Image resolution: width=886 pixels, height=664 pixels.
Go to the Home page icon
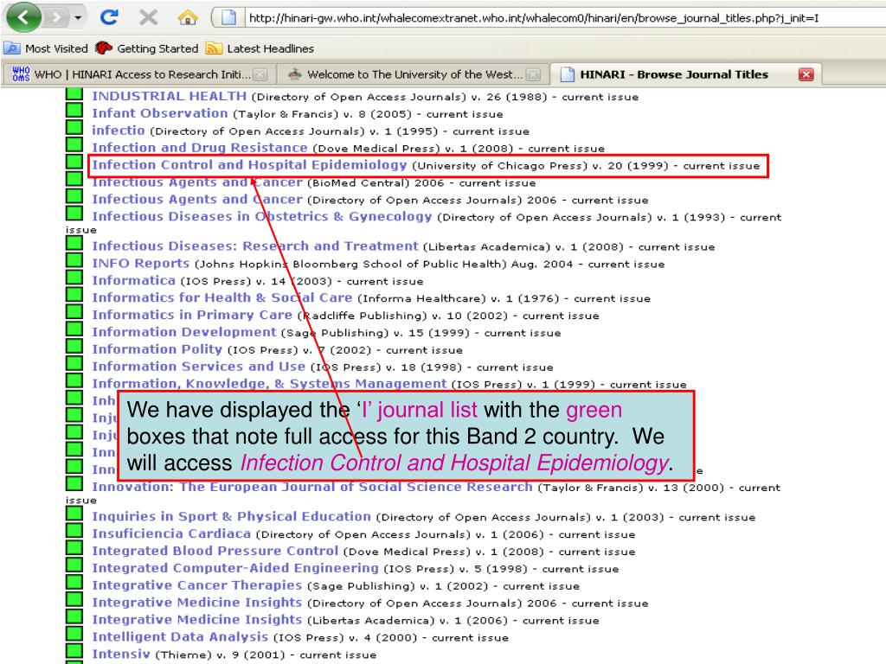[x=188, y=17]
